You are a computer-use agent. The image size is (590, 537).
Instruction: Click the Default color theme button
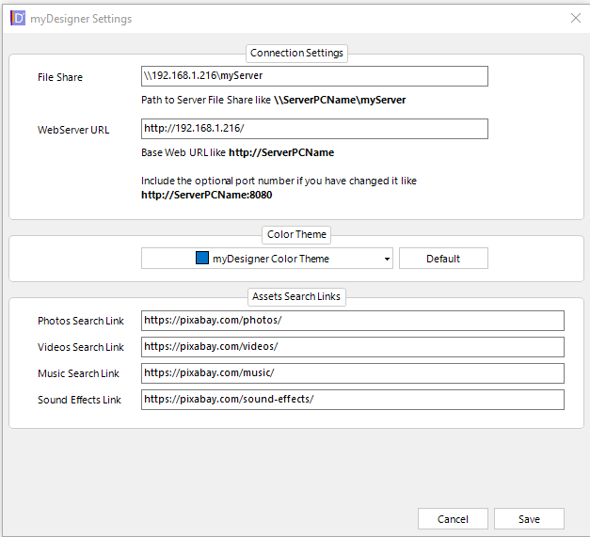(443, 259)
